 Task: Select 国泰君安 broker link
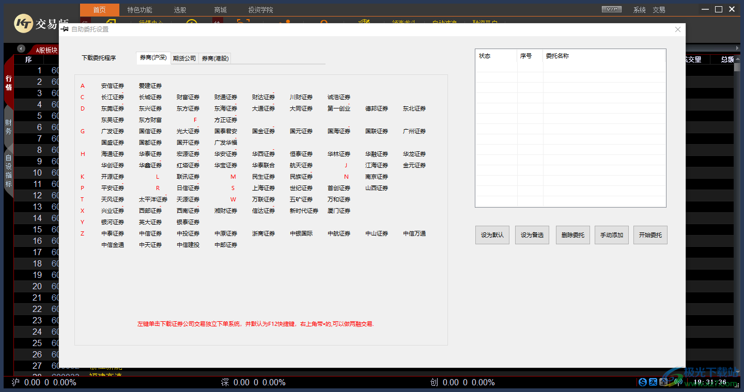(226, 131)
